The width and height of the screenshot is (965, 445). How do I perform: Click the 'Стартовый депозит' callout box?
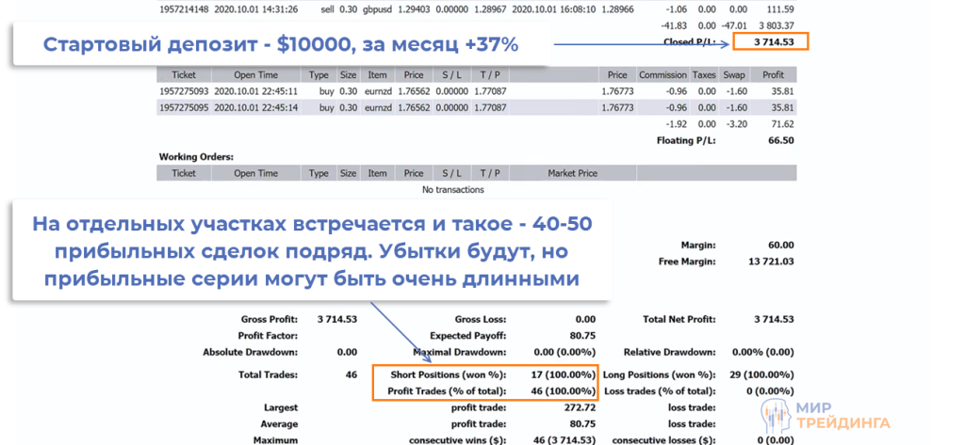tap(280, 44)
